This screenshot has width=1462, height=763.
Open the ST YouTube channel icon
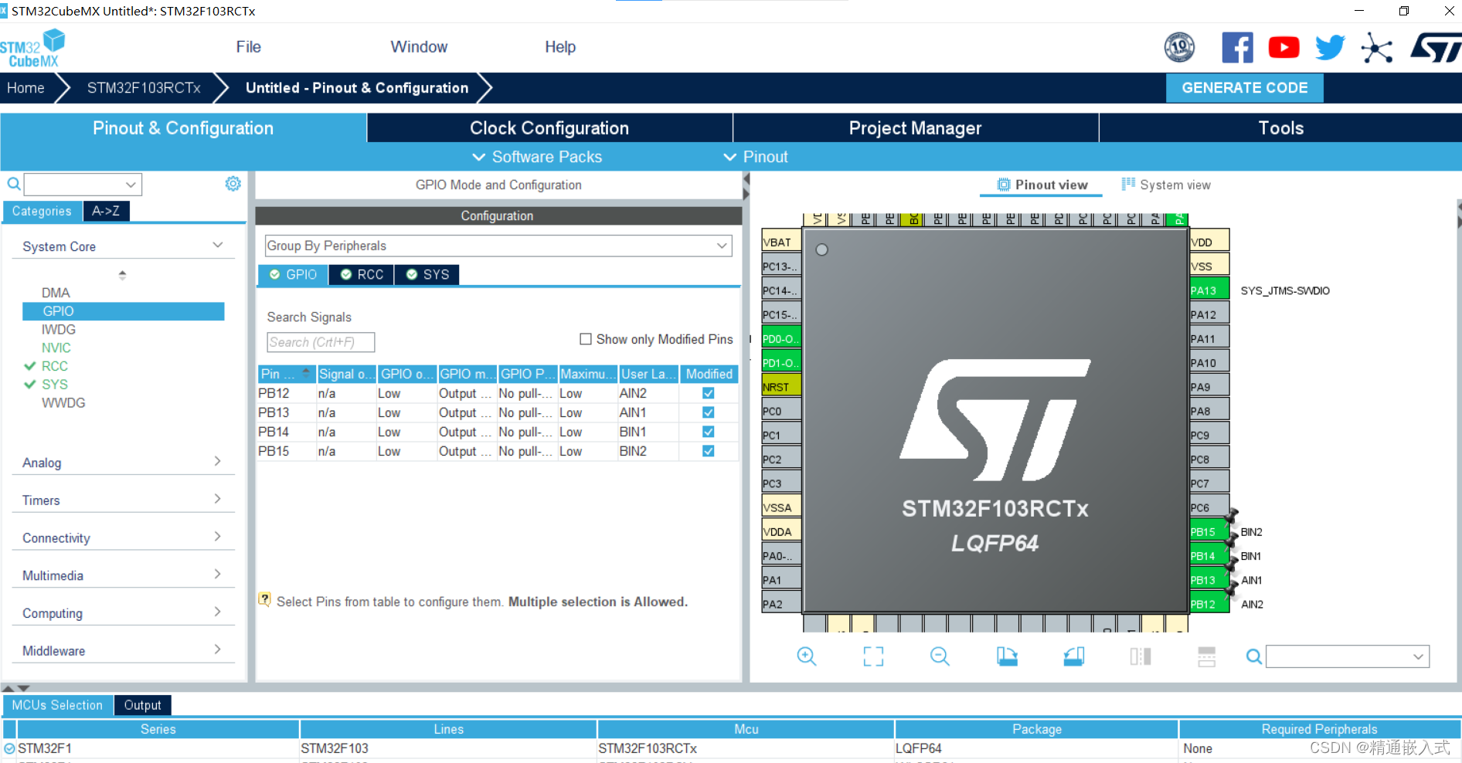point(1283,48)
